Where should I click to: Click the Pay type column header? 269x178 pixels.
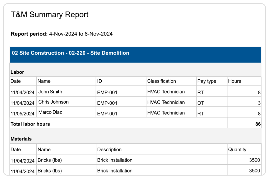(x=207, y=81)
